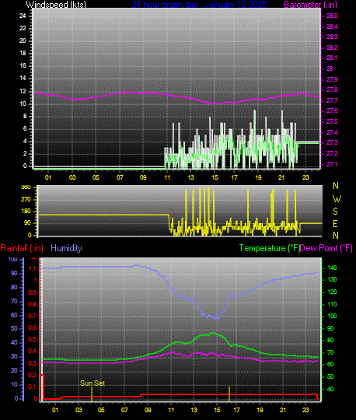Click the Windspeed (kts) axis title
Screen dimensions: 356x420
(x=56, y=5)
